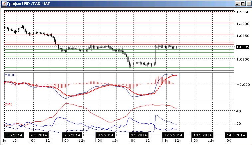252x145 pixels.
Task: Click the 1.0950 price axis label
Action: tap(243, 36)
